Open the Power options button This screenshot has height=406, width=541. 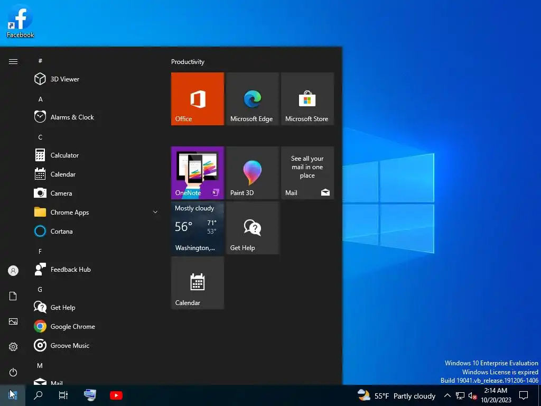click(13, 372)
